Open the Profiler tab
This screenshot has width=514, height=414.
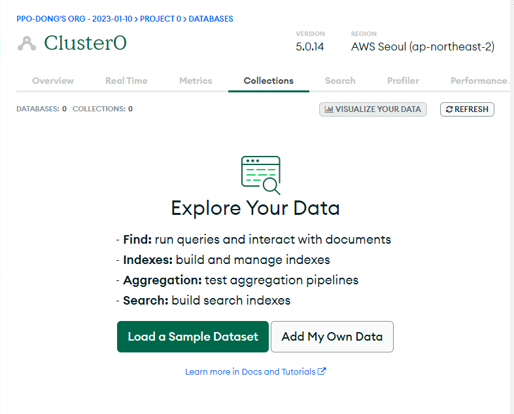click(x=403, y=81)
